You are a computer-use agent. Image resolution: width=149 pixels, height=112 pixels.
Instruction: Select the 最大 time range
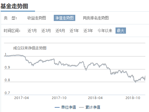click(121, 31)
